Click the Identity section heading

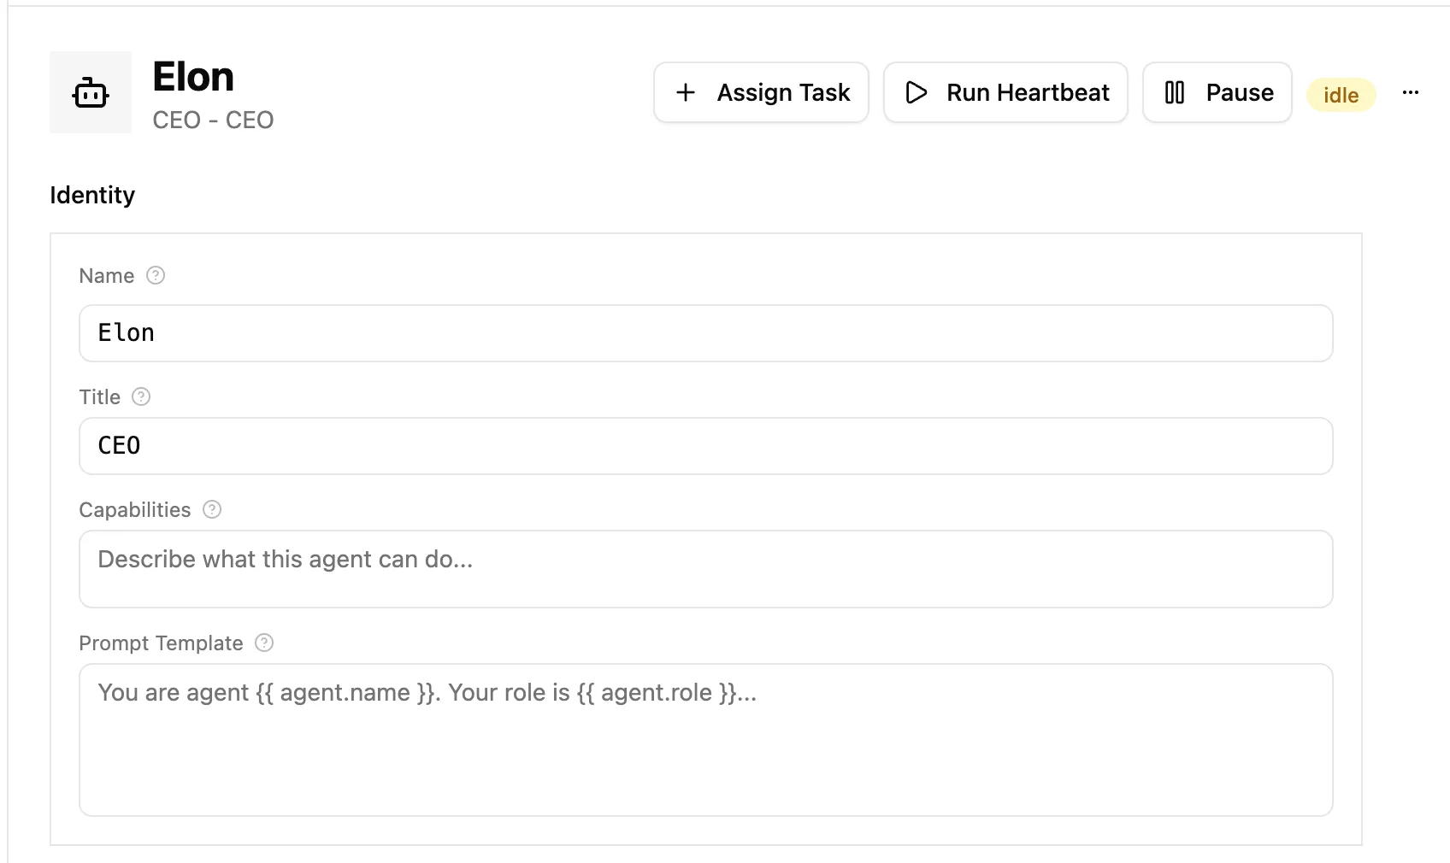pos(92,195)
